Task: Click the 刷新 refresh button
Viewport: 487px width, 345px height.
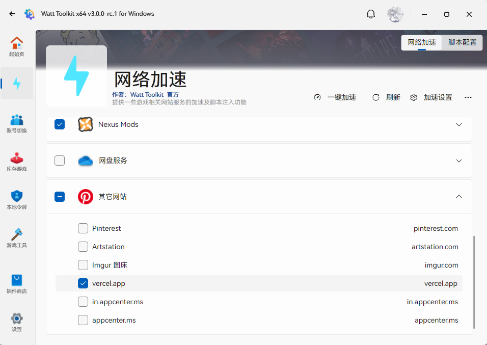Action: (386, 97)
